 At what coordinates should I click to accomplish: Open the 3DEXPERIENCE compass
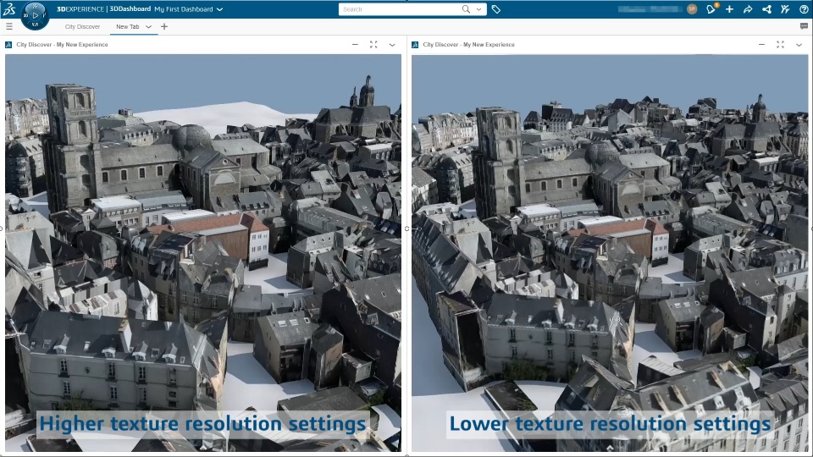[35, 15]
